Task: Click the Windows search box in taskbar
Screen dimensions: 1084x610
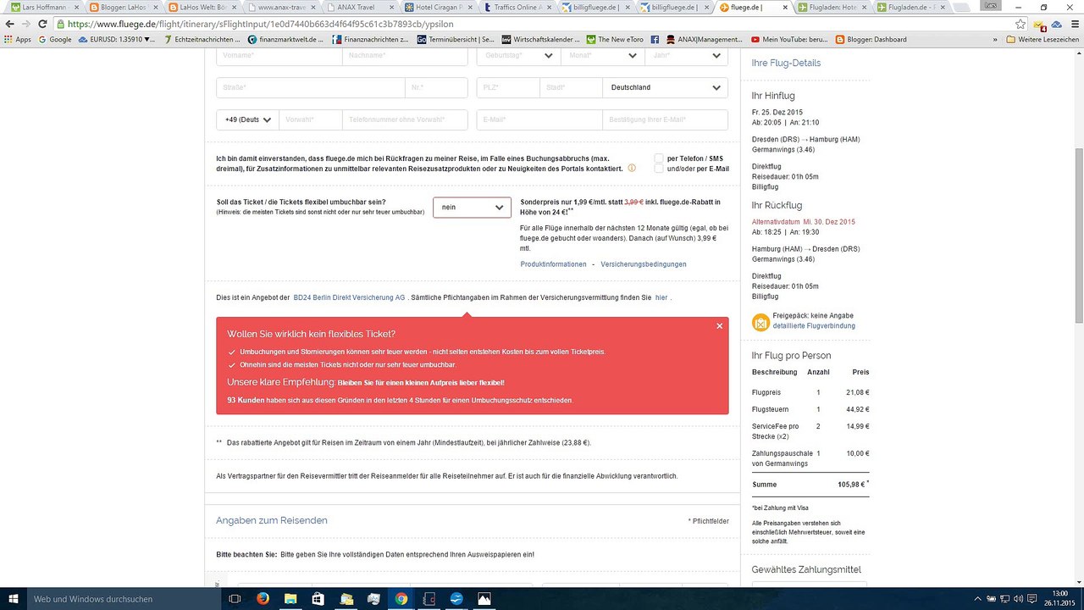Action: (x=123, y=599)
